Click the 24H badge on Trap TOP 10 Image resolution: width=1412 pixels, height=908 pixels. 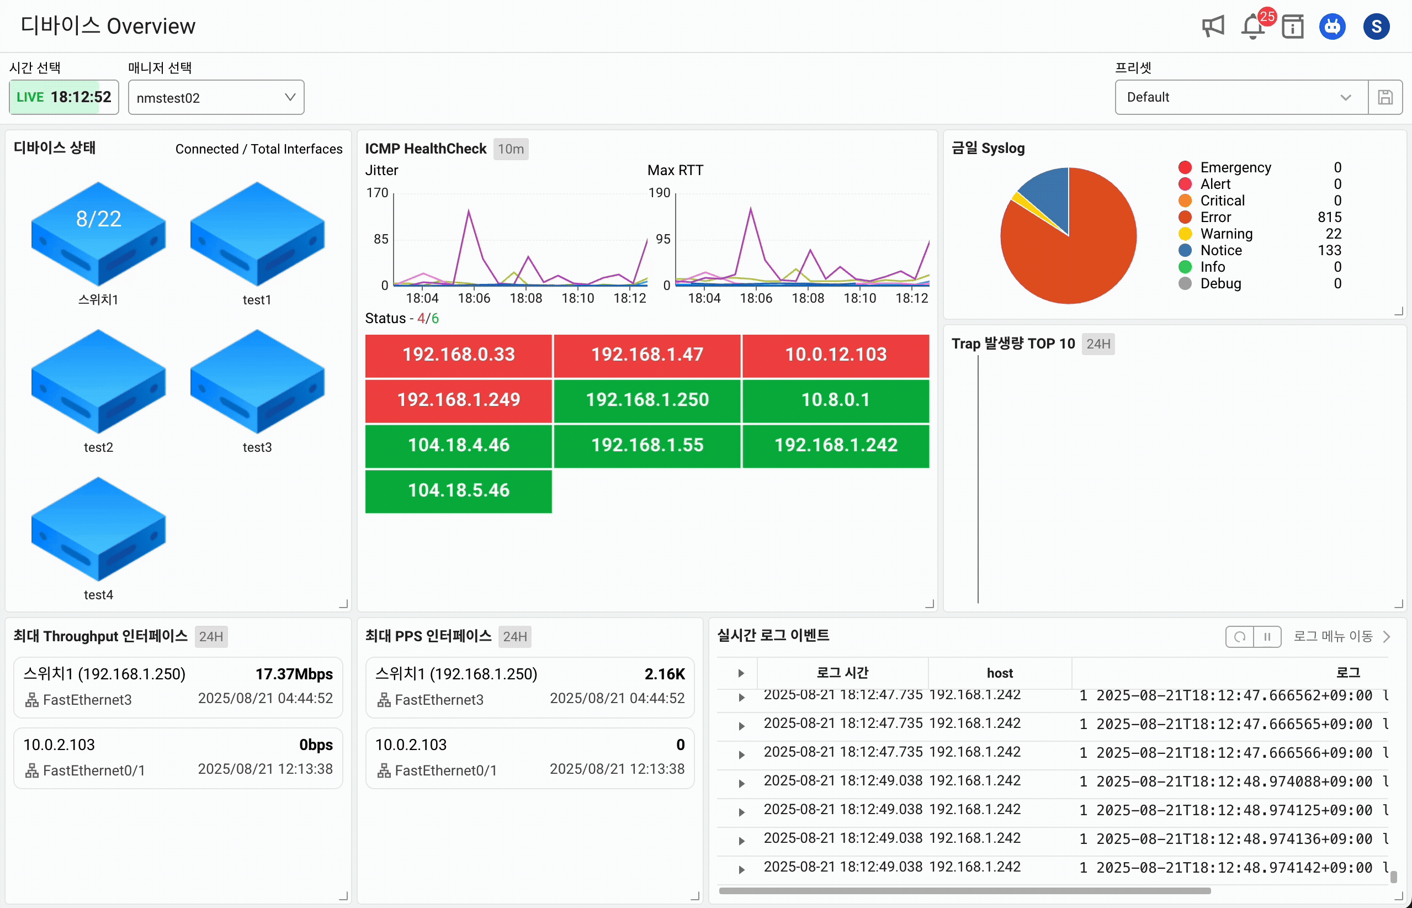[1098, 344]
